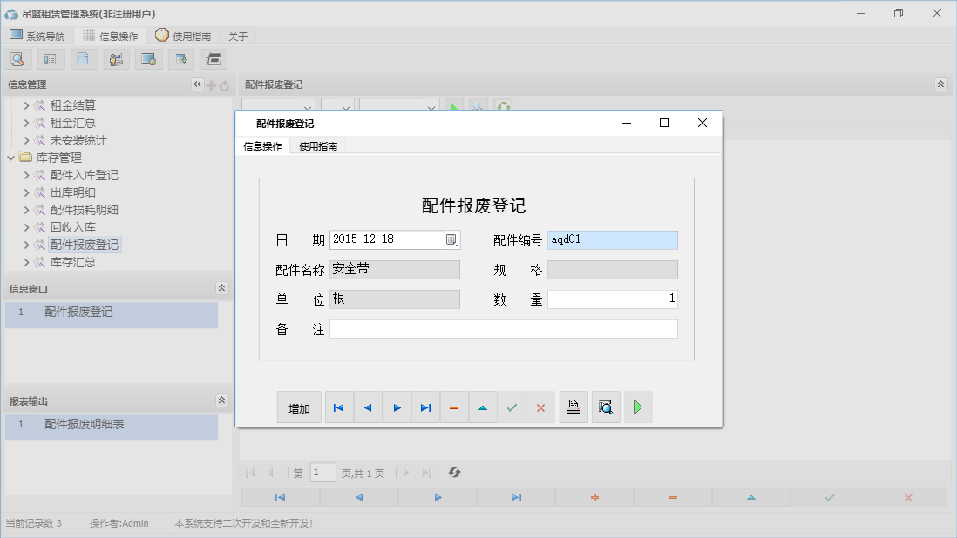The image size is (957, 538).
Task: Open print preview in the dialog toolbar
Action: tap(606, 407)
